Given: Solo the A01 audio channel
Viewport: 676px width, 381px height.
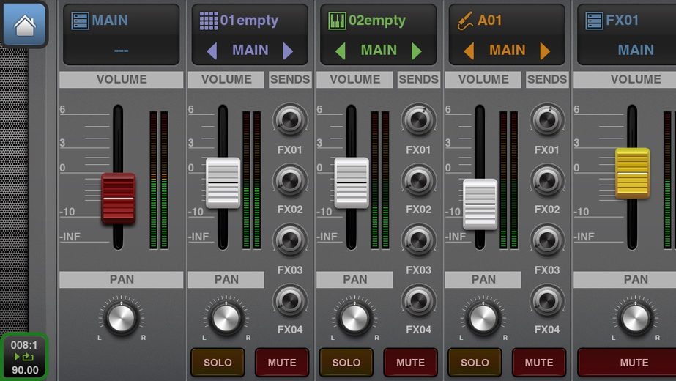Looking at the screenshot, I should click(475, 363).
